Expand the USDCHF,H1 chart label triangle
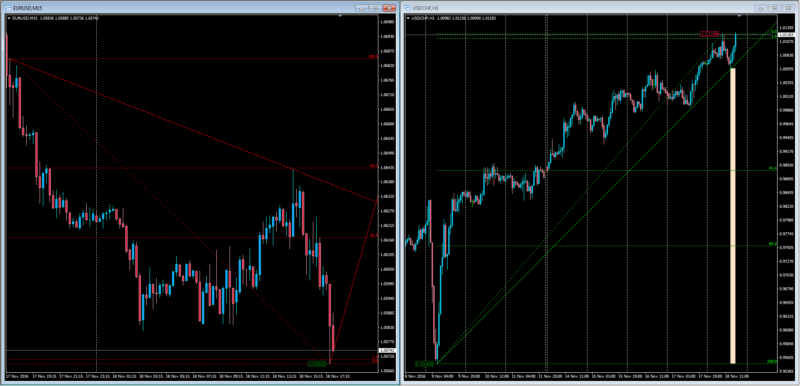 408,18
